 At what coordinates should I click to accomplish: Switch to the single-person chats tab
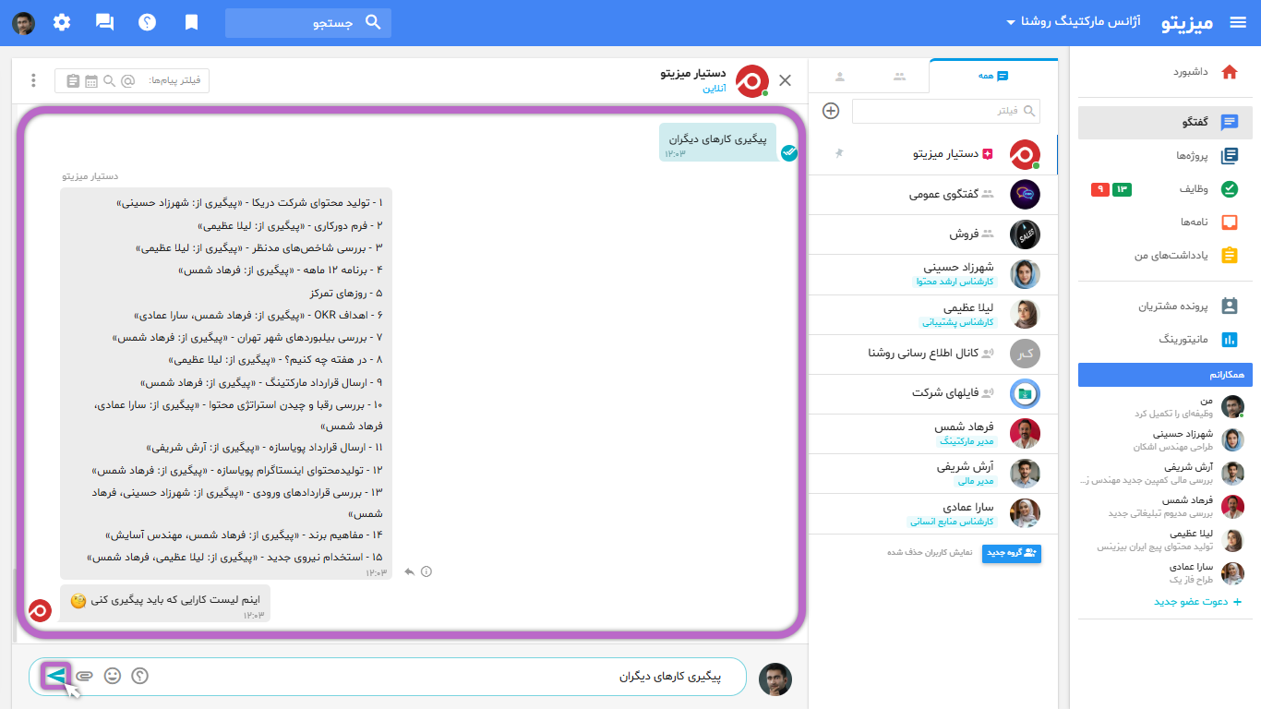click(839, 76)
